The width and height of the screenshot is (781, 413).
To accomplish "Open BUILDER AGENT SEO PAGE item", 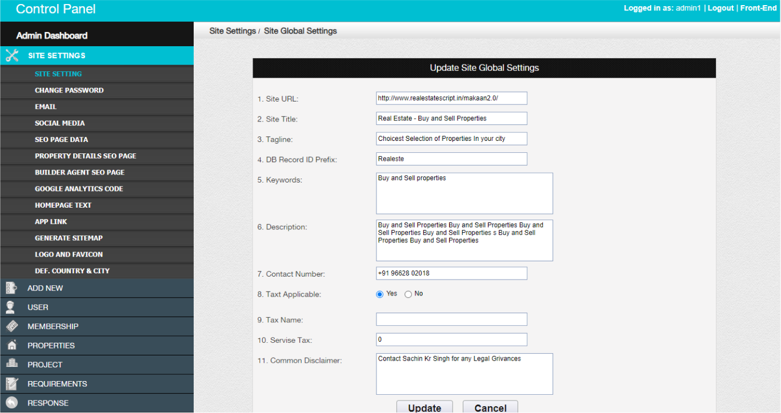I will pyautogui.click(x=97, y=172).
